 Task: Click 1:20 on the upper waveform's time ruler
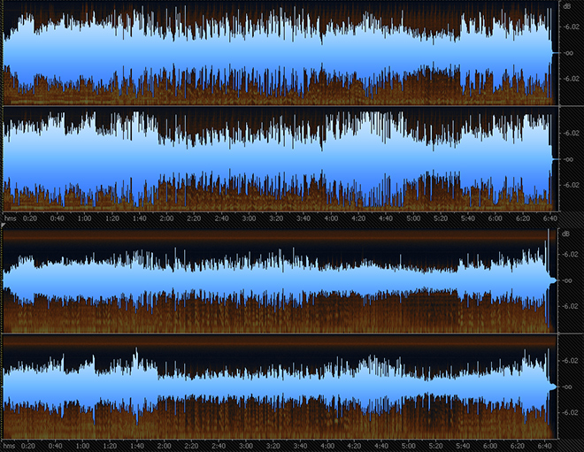(112, 218)
